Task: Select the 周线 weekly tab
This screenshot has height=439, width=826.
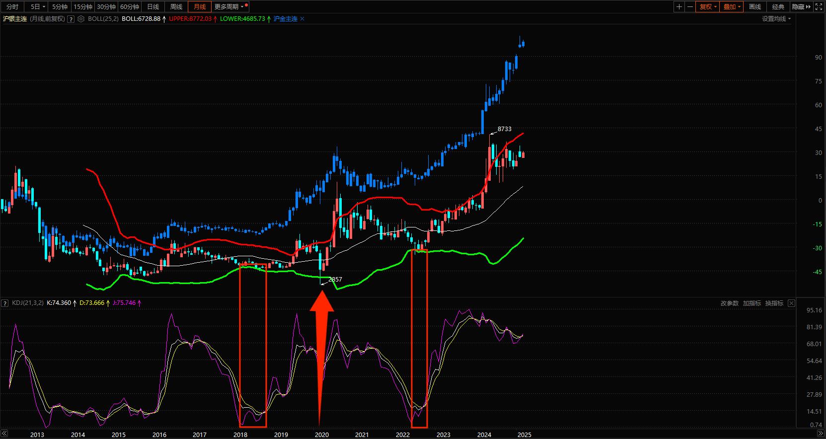Action: point(176,6)
